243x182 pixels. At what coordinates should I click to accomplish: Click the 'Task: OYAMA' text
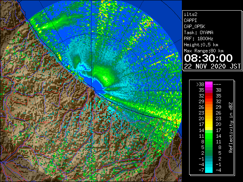coord(199,33)
